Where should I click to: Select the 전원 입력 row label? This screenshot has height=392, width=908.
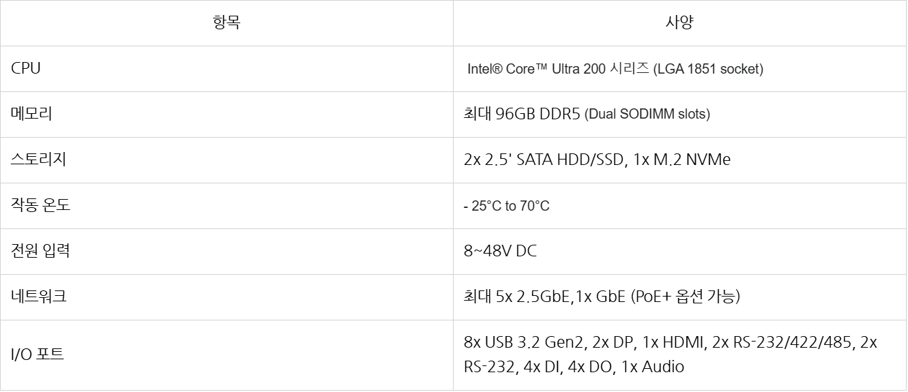[x=40, y=251]
